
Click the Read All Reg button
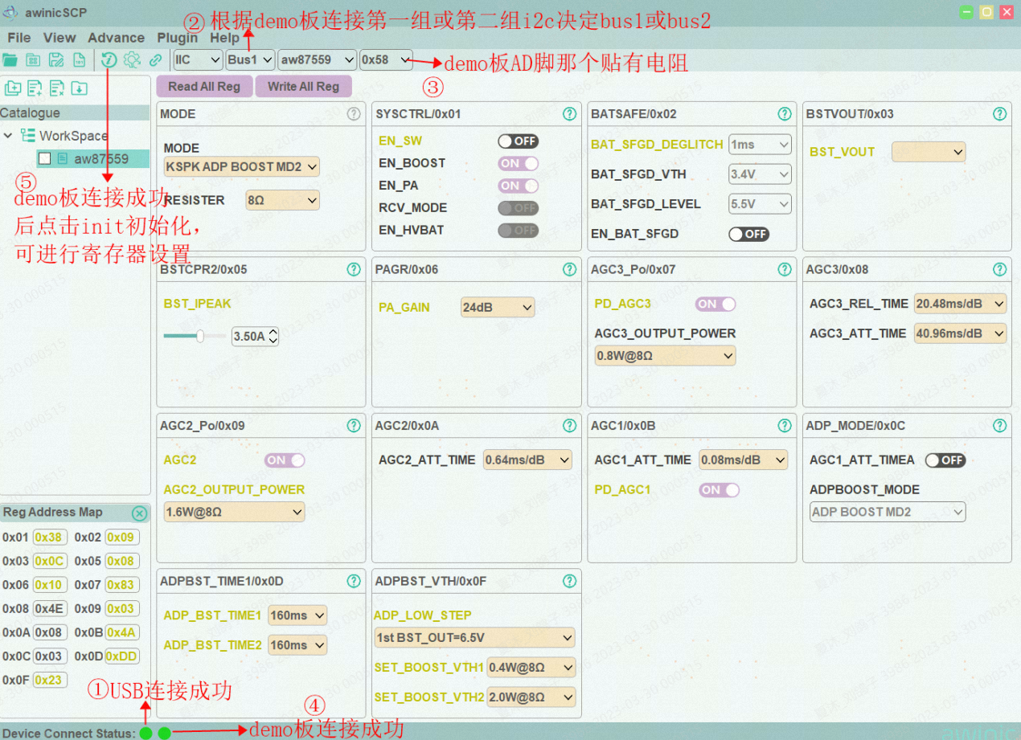pyautogui.click(x=204, y=87)
